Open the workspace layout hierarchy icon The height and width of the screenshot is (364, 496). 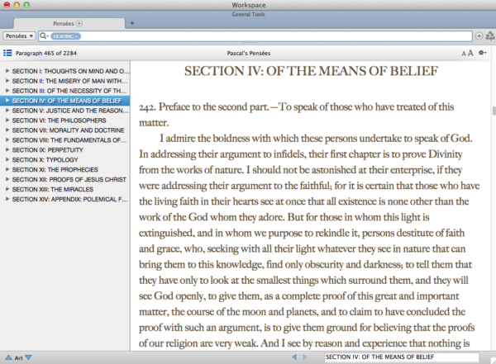[490, 36]
